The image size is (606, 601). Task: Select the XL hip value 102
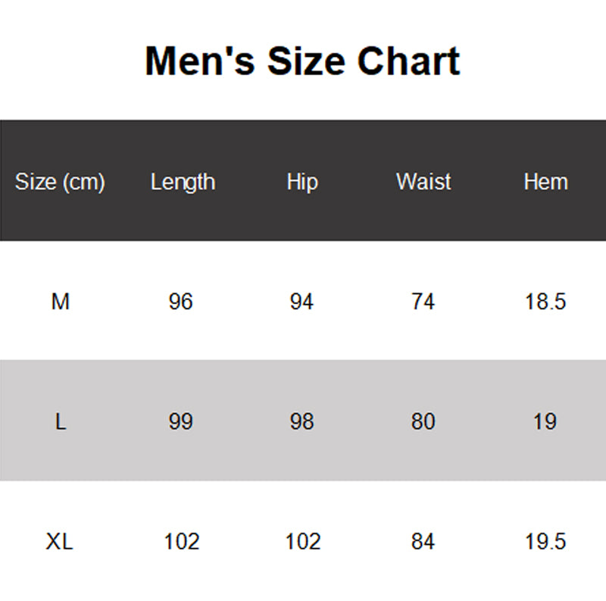click(302, 542)
